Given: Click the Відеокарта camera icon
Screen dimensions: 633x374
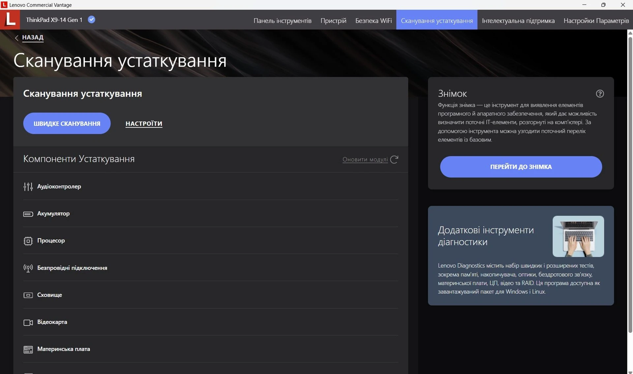Looking at the screenshot, I should (28, 322).
